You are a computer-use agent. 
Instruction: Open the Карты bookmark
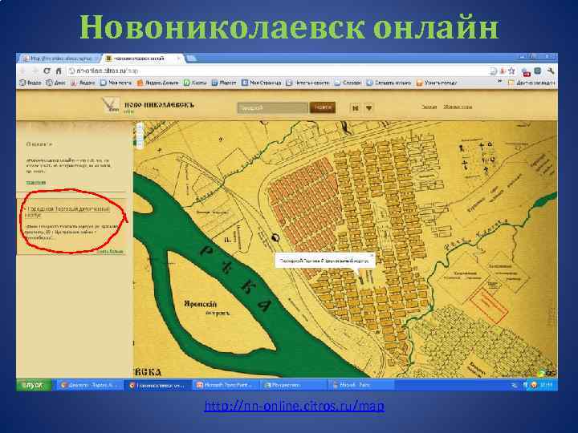tap(195, 83)
